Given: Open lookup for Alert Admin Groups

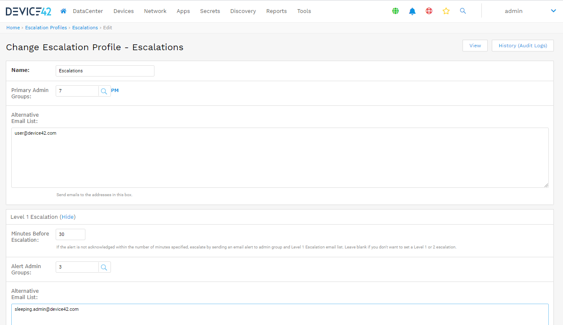Looking at the screenshot, I should coord(104,267).
